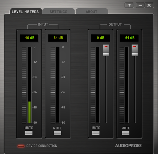Click the -64 dB readout of second input

click(58, 38)
